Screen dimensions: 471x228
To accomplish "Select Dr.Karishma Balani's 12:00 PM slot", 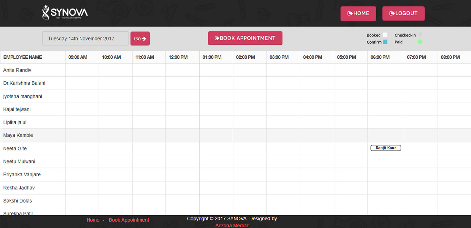I will pyautogui.click(x=182, y=83).
